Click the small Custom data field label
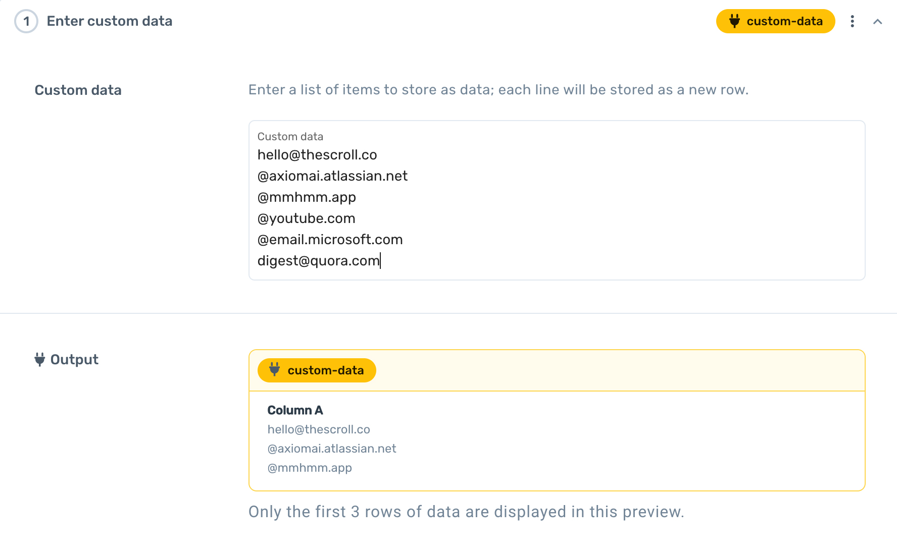 [290, 137]
